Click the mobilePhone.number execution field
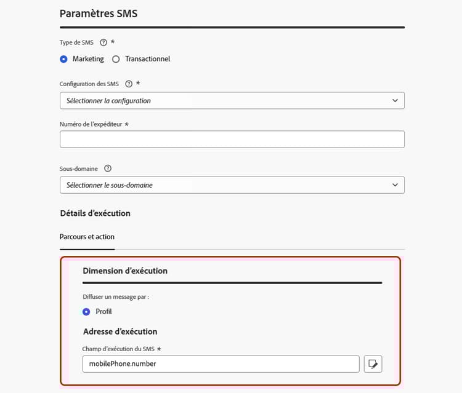 coord(221,364)
